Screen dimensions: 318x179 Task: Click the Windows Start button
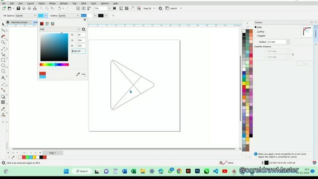66,171
